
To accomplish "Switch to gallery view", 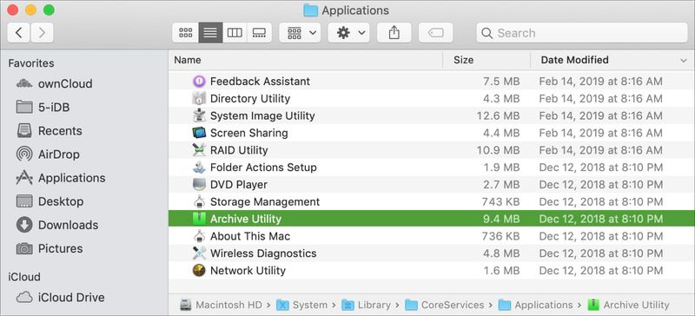I will [x=259, y=33].
